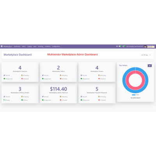Click the Approved check icon in Admin Revenue

point(43,100)
